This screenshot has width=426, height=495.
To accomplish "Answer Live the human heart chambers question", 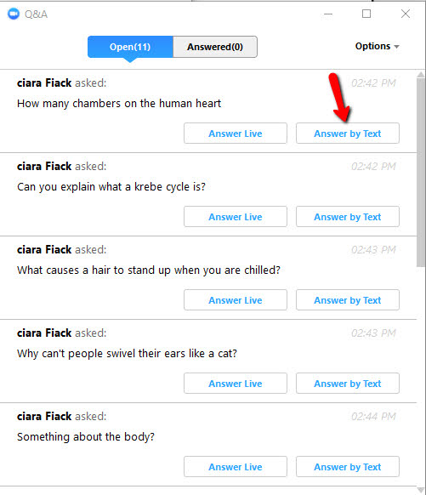I will (236, 134).
